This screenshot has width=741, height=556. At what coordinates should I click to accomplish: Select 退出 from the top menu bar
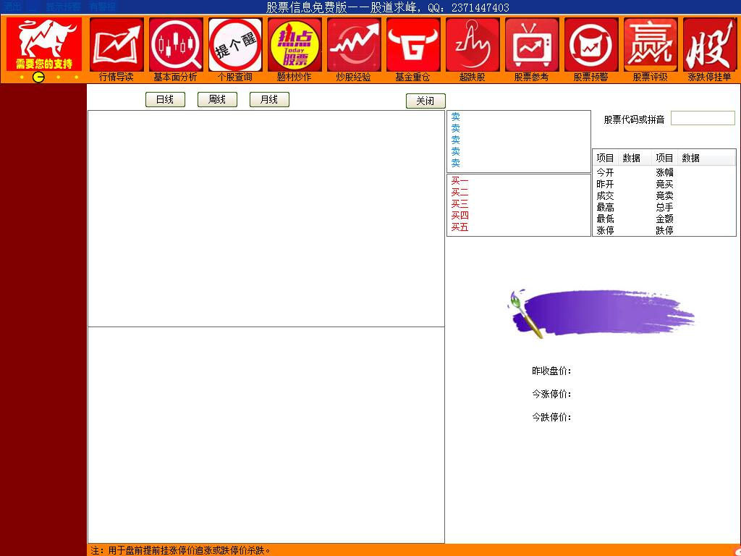coord(10,5)
